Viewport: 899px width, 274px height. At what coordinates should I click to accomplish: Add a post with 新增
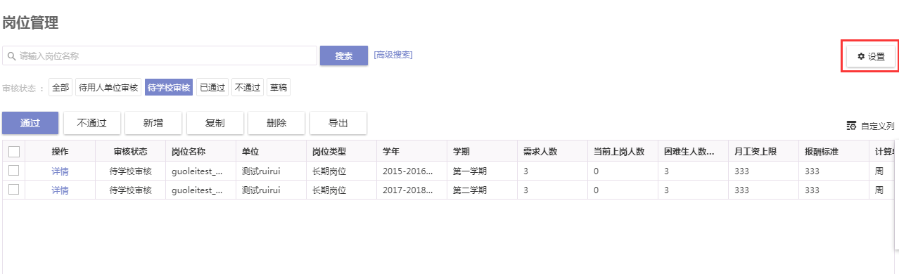pos(153,122)
